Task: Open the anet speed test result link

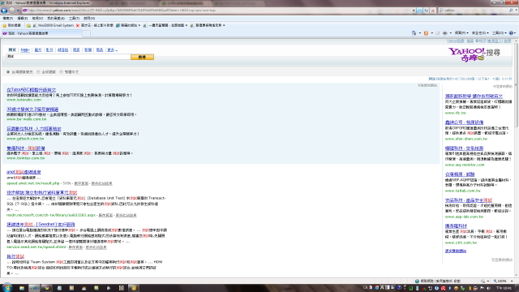Action: (24, 172)
